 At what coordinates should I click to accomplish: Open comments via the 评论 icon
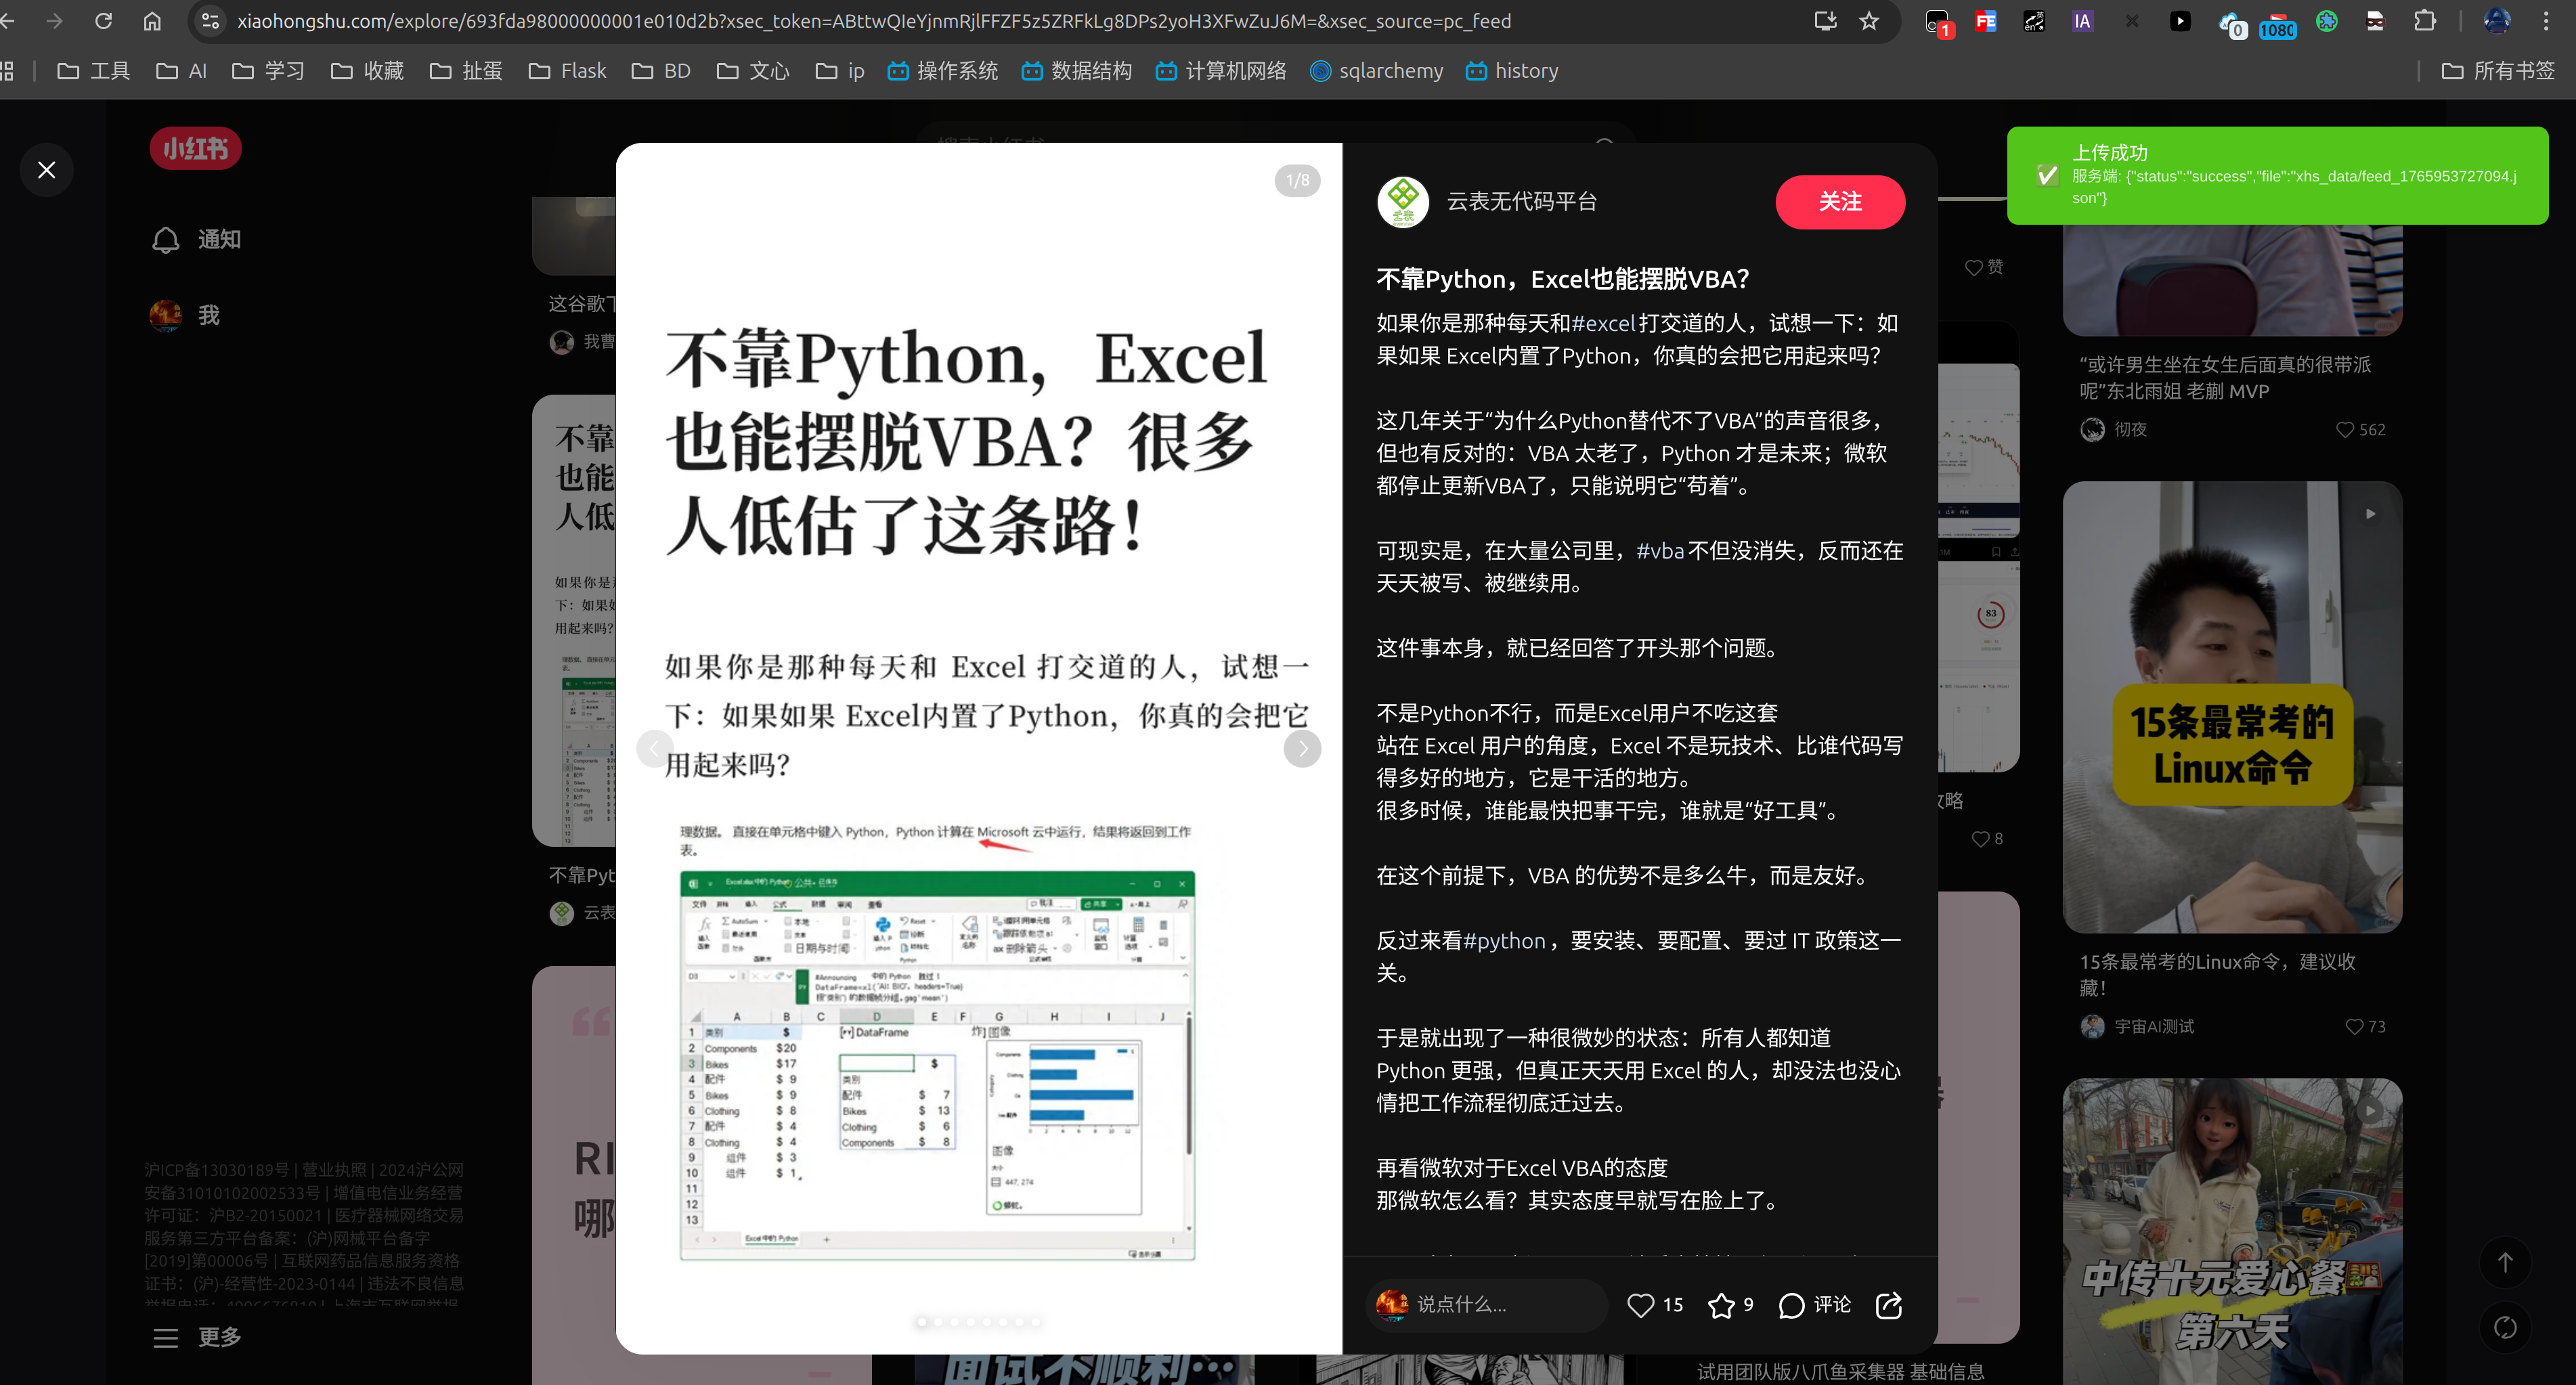pos(1792,1305)
